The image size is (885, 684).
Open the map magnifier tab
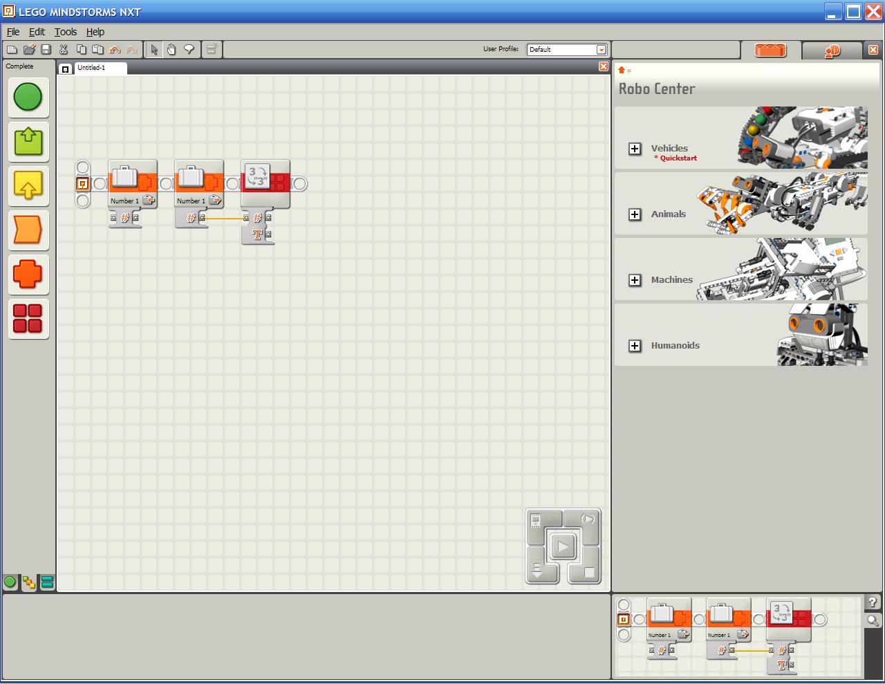tap(873, 621)
